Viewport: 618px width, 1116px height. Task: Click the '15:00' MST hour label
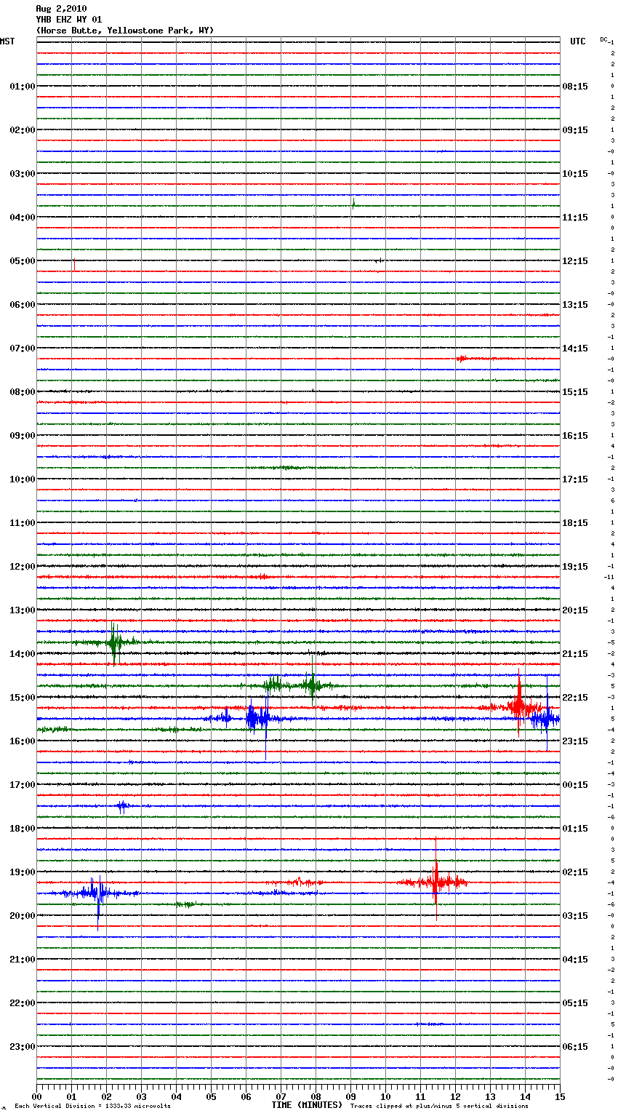click(23, 698)
